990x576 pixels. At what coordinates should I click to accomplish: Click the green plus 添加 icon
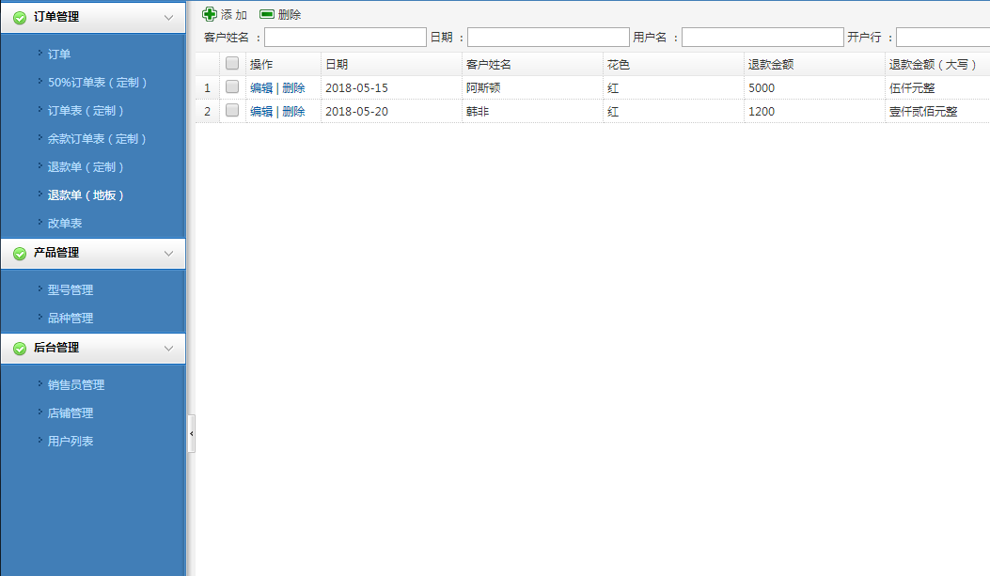[209, 14]
